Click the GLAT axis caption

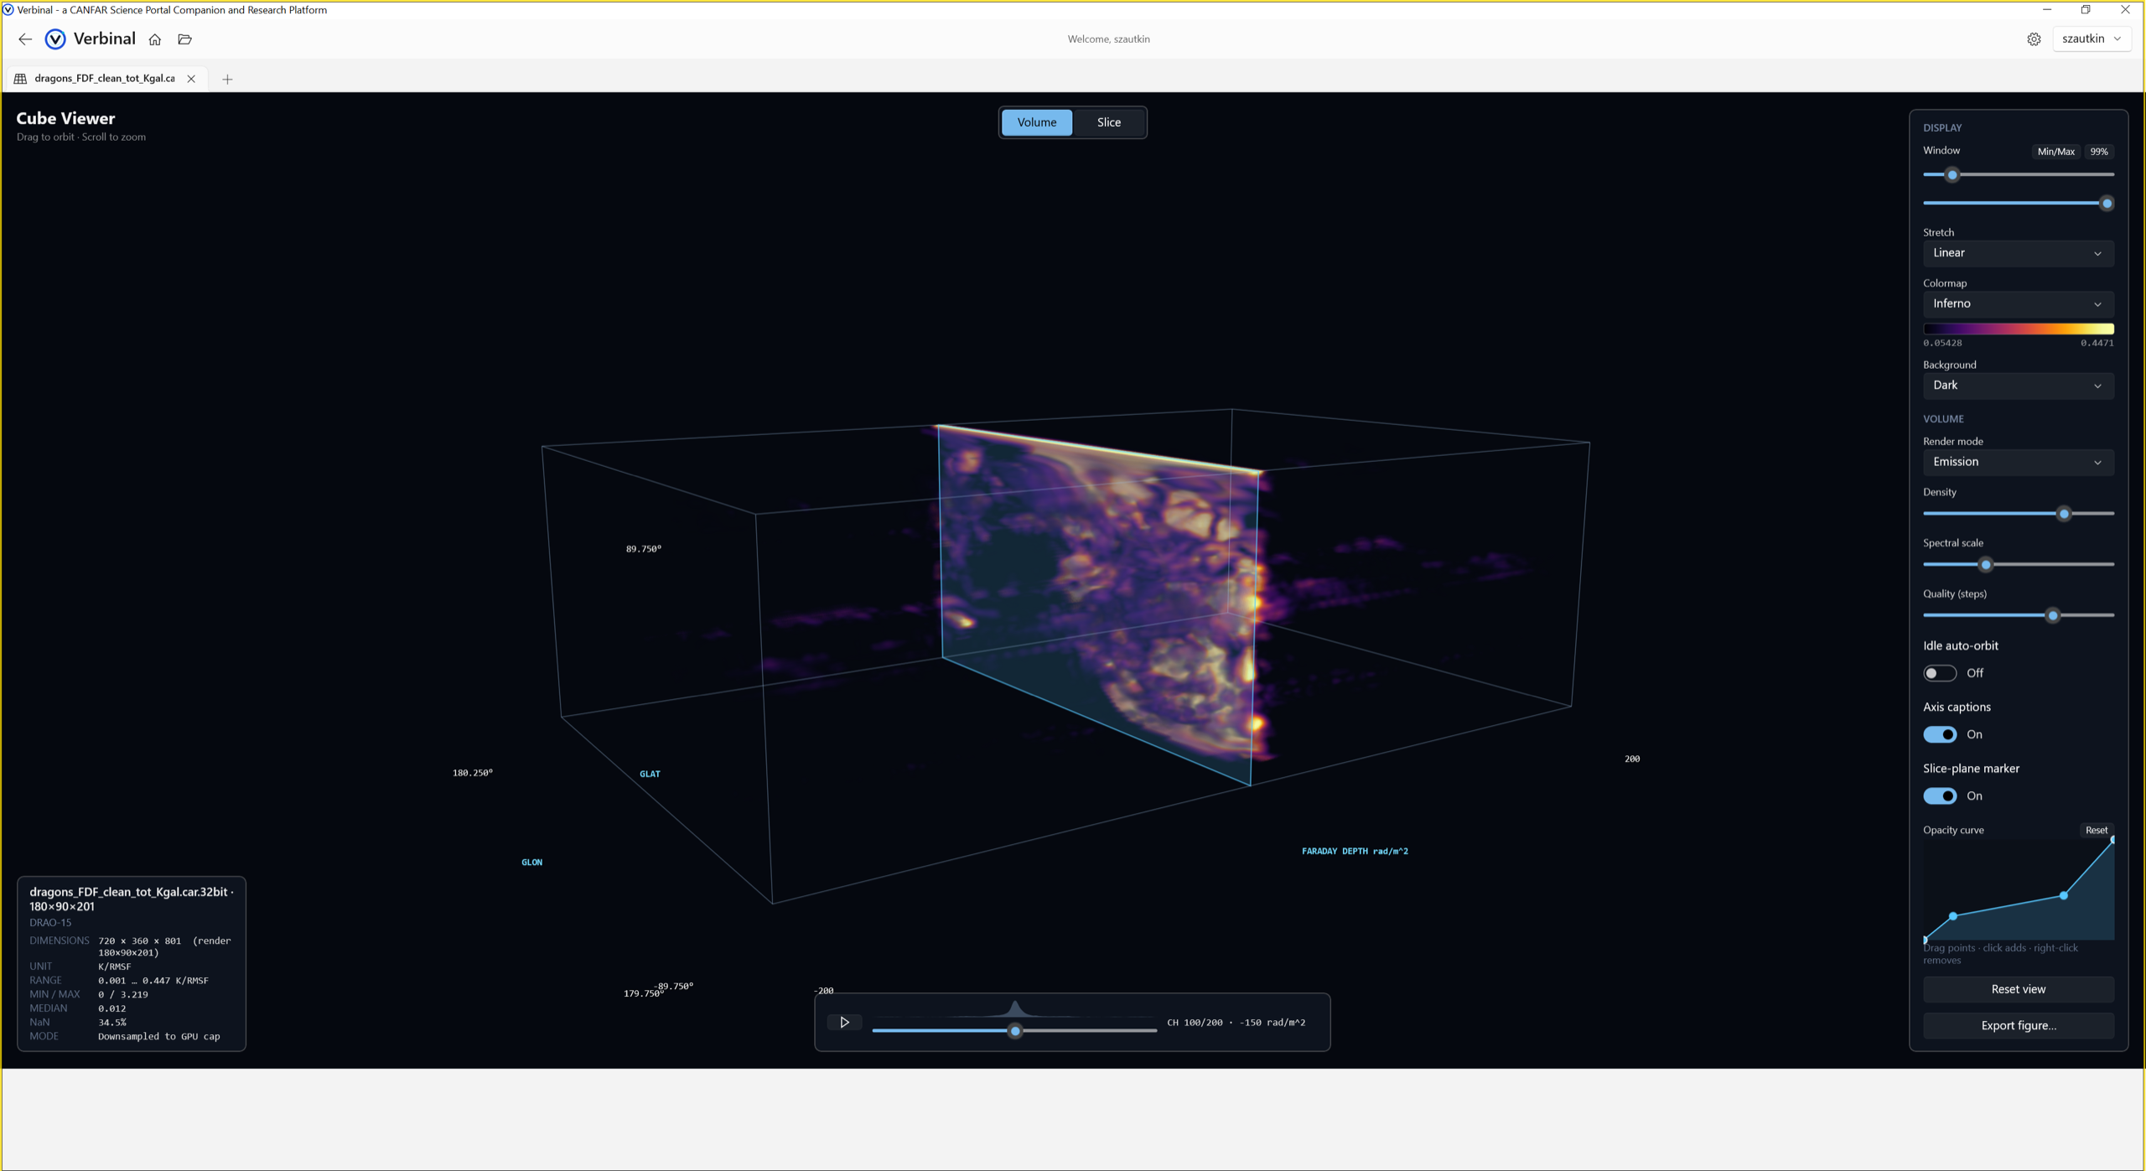pyautogui.click(x=650, y=775)
